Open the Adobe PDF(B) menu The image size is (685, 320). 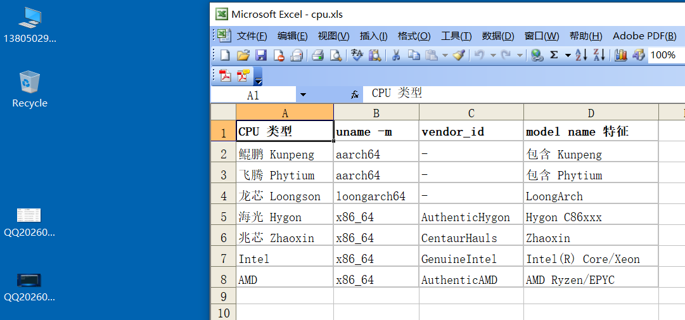coord(644,36)
